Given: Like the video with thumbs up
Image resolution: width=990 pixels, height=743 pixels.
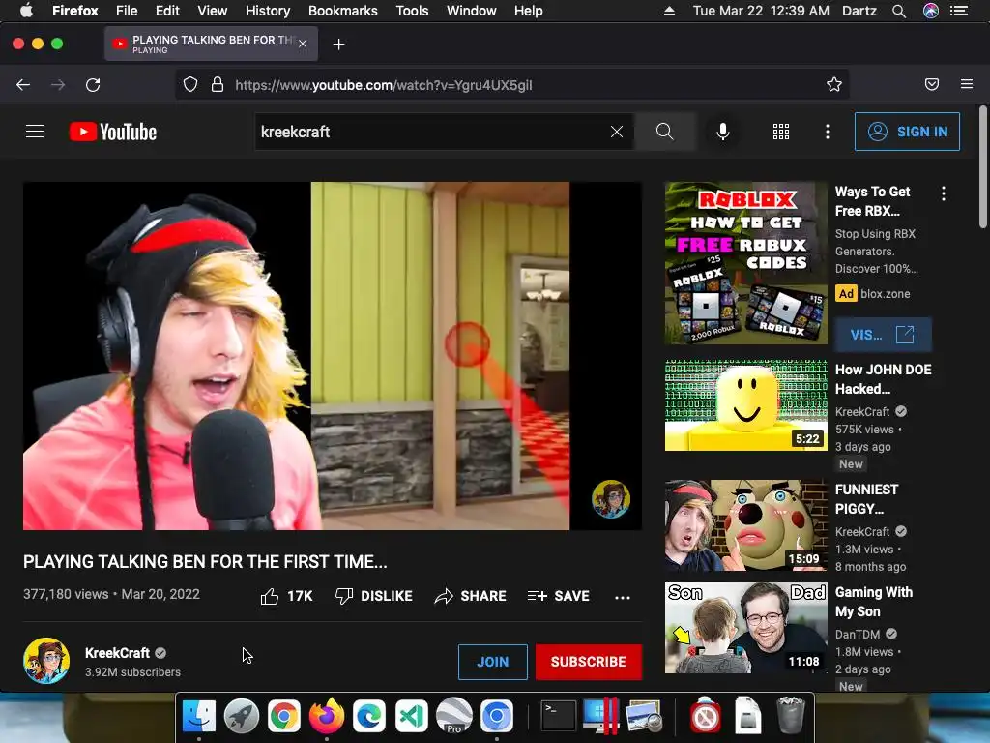Looking at the screenshot, I should click(286, 596).
